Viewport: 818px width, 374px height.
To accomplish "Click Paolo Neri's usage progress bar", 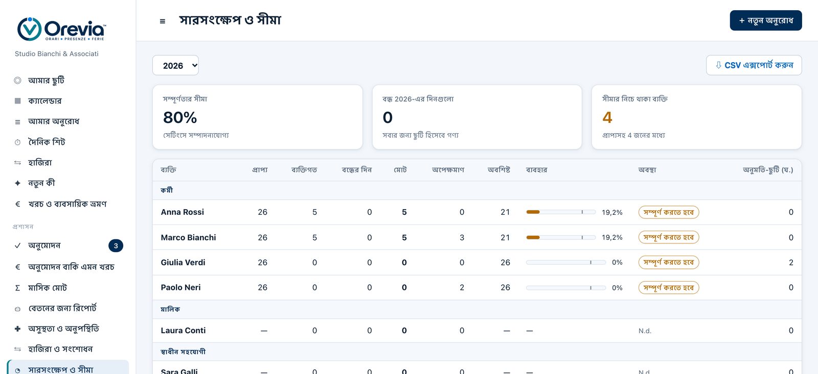I will point(566,288).
